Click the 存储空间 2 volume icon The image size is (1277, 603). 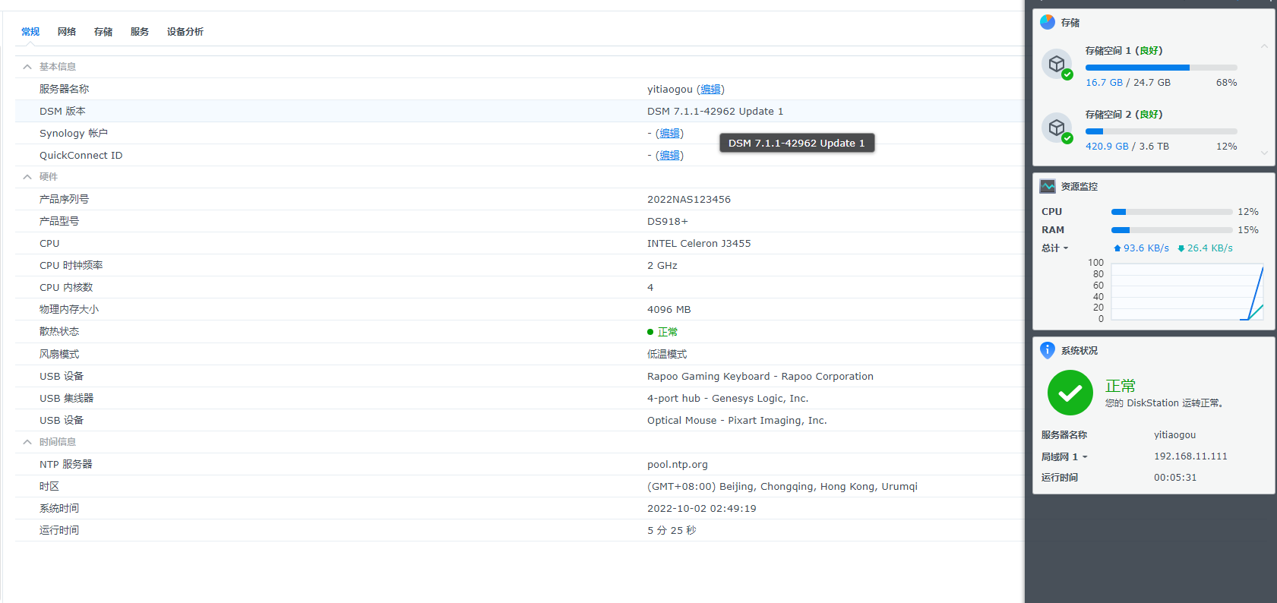(1057, 128)
